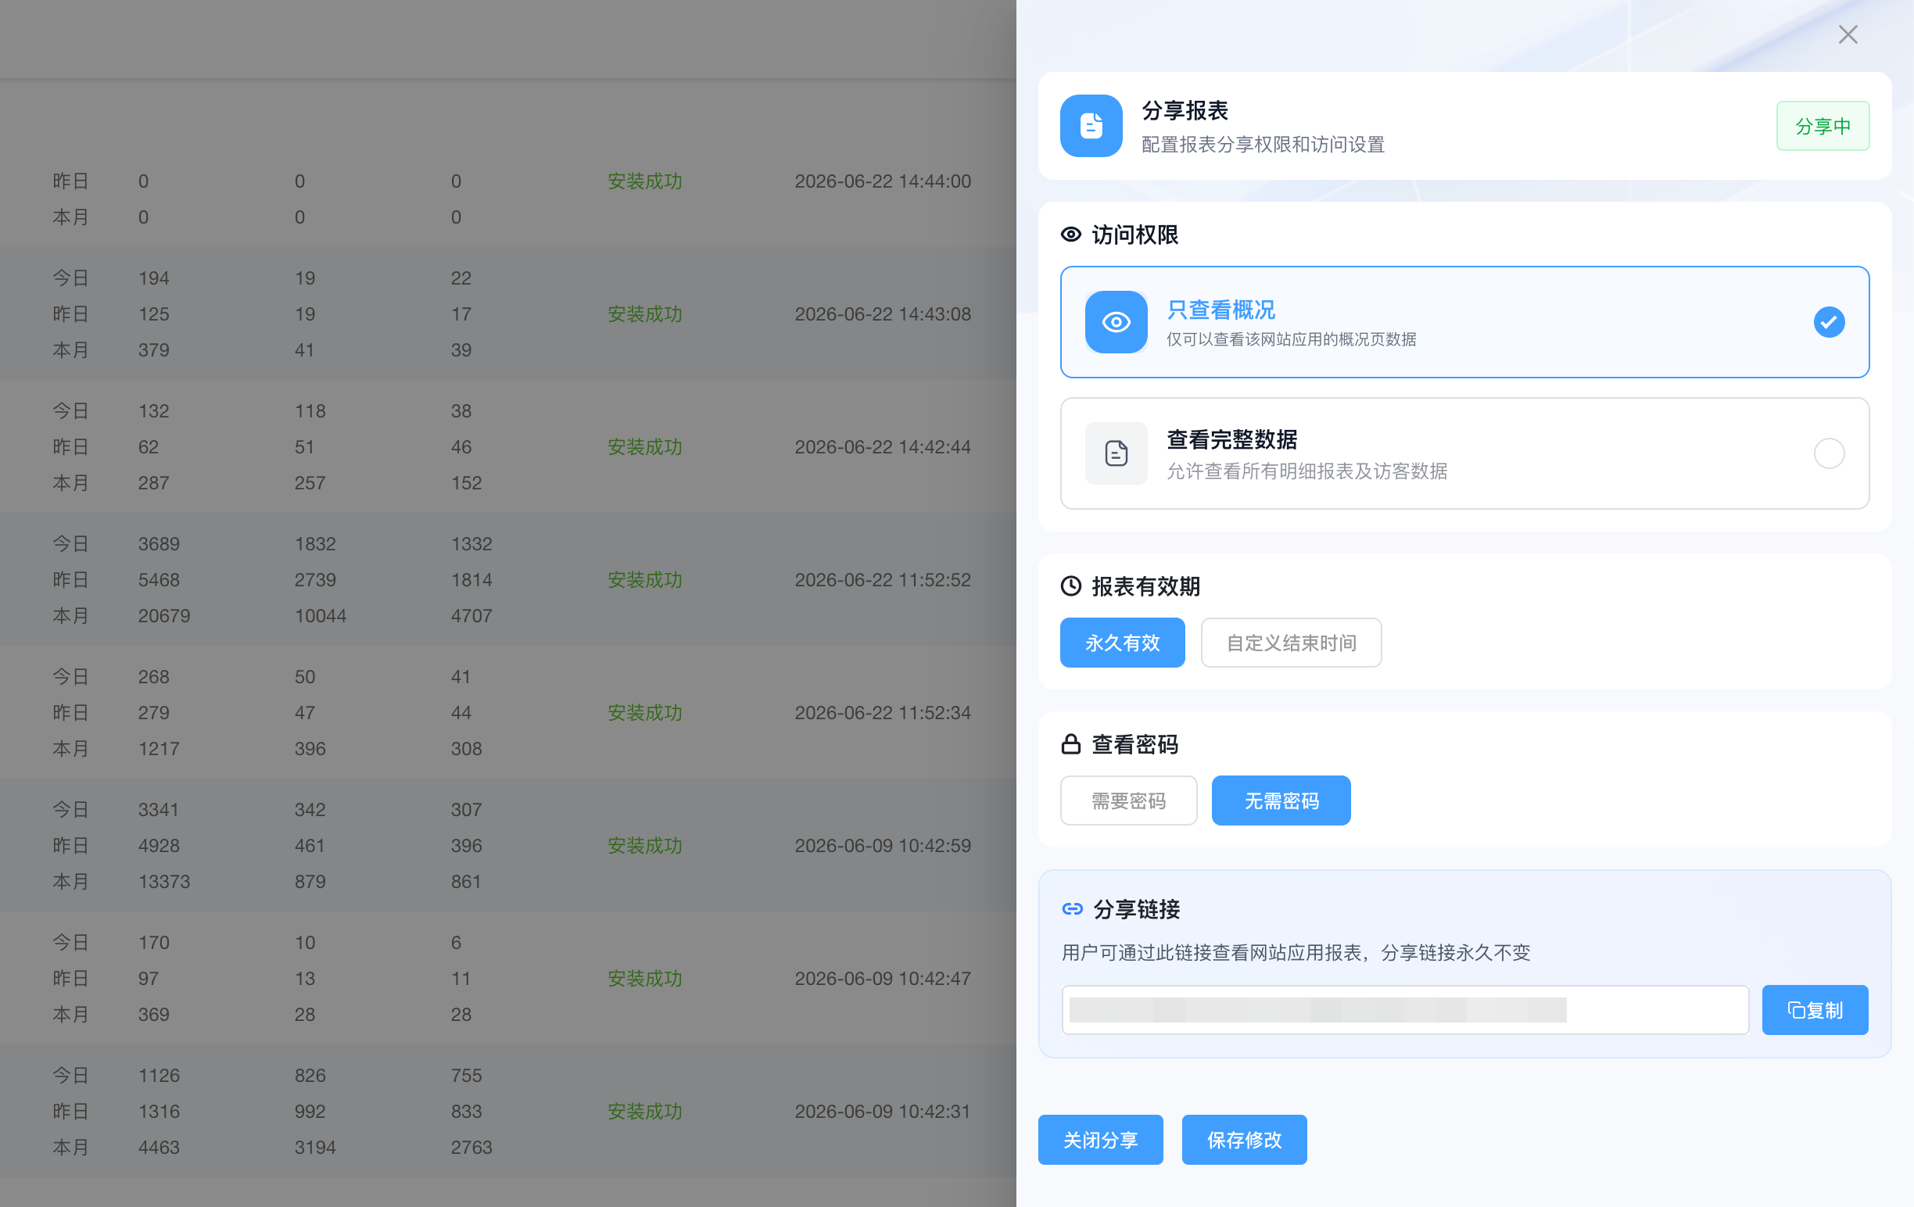Click 仅可以查看该网站应用的概况页数据 description
This screenshot has height=1207, width=1914.
click(1291, 339)
